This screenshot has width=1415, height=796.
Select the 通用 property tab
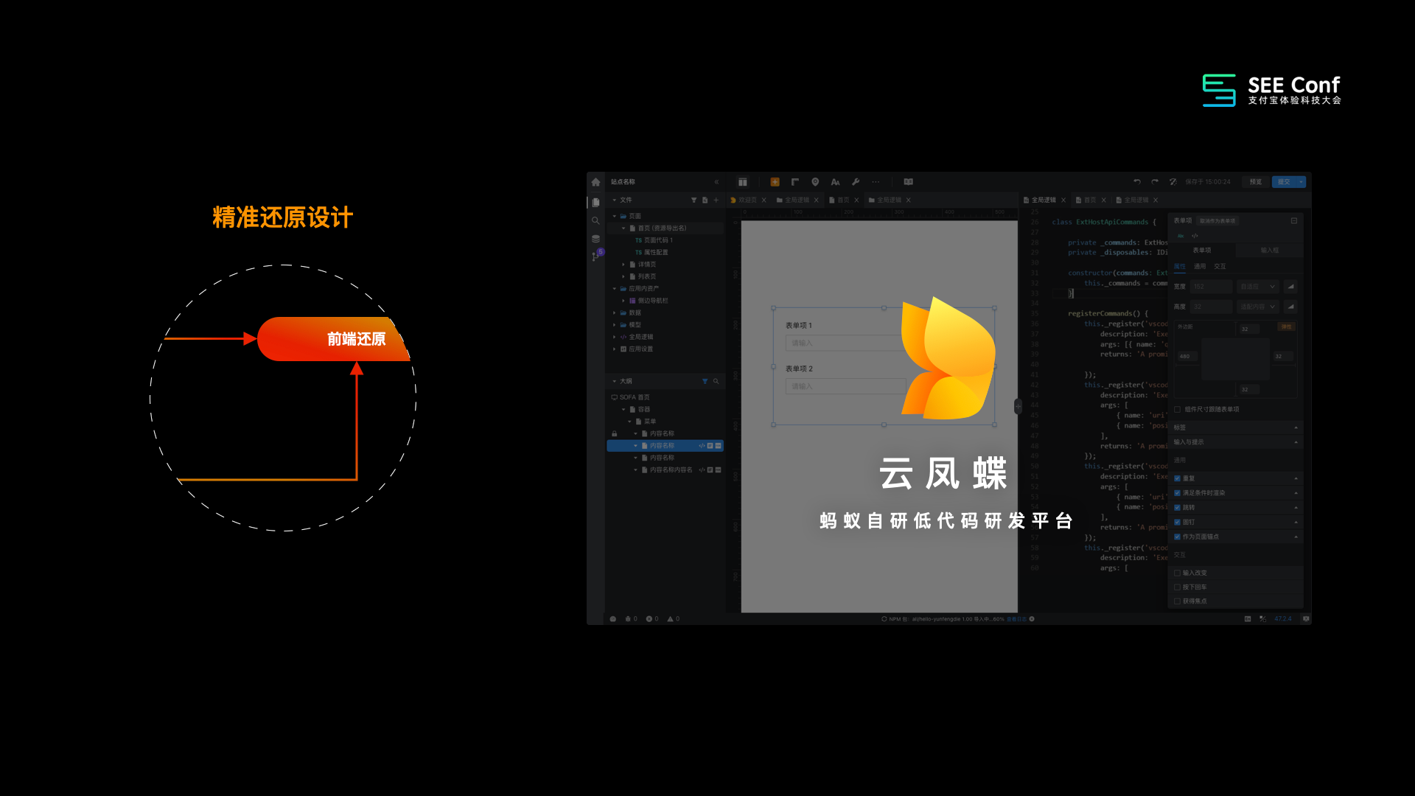pos(1201,267)
